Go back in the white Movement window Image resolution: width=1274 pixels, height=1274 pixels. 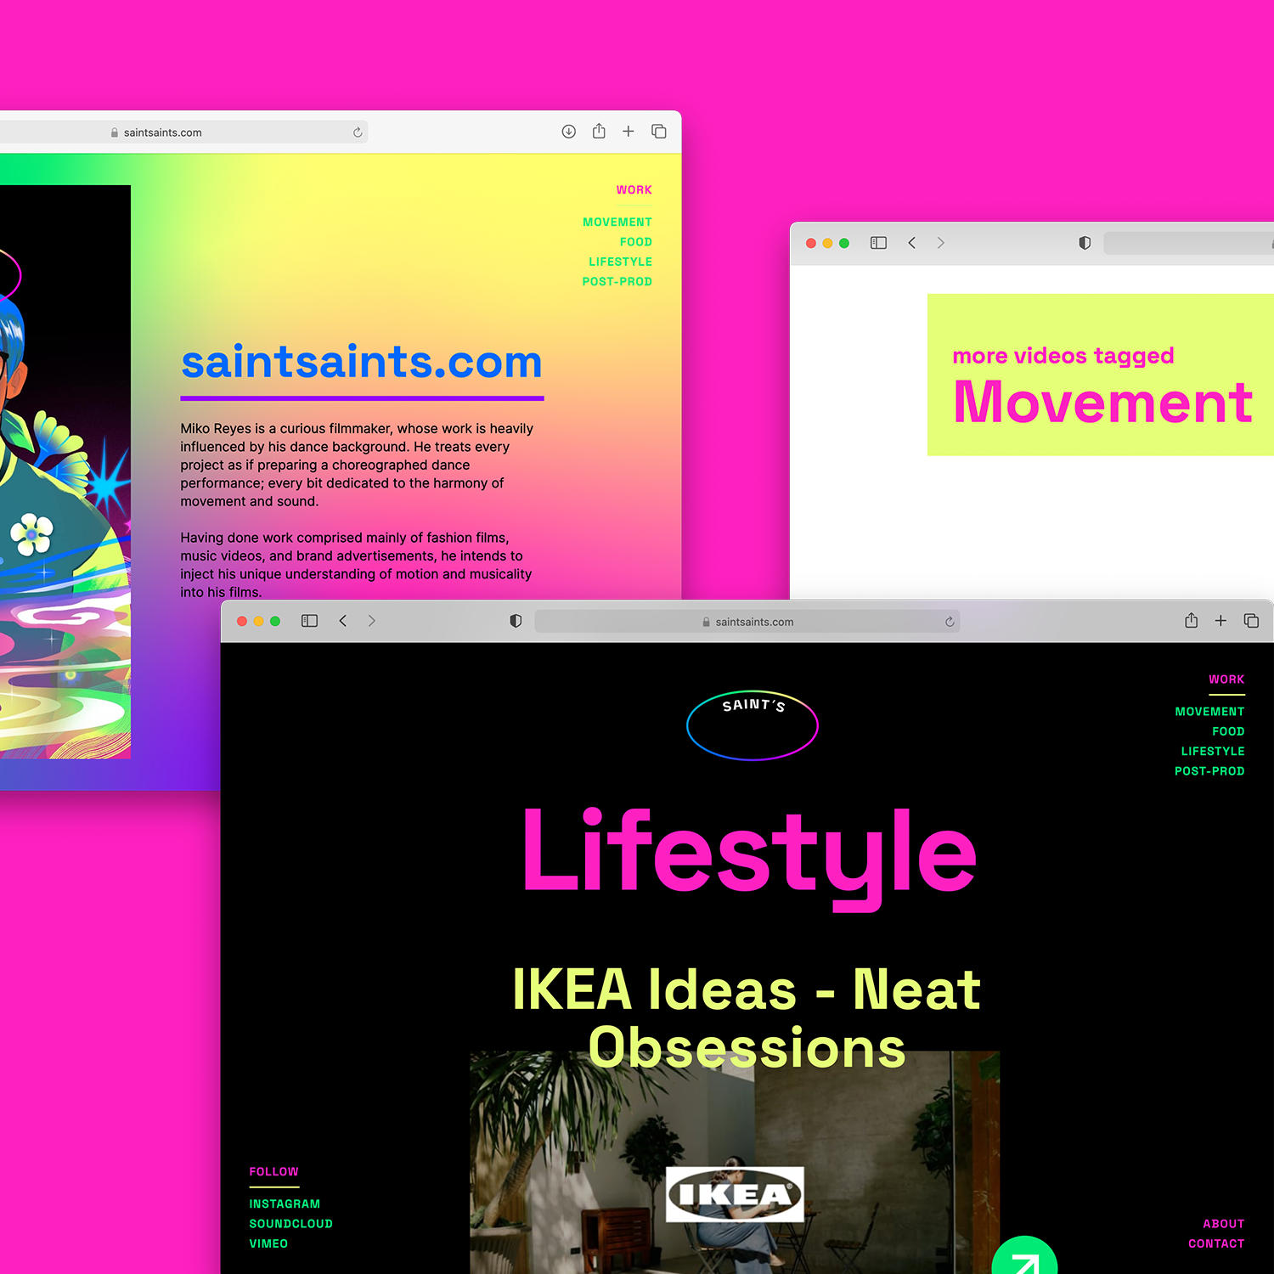click(912, 243)
